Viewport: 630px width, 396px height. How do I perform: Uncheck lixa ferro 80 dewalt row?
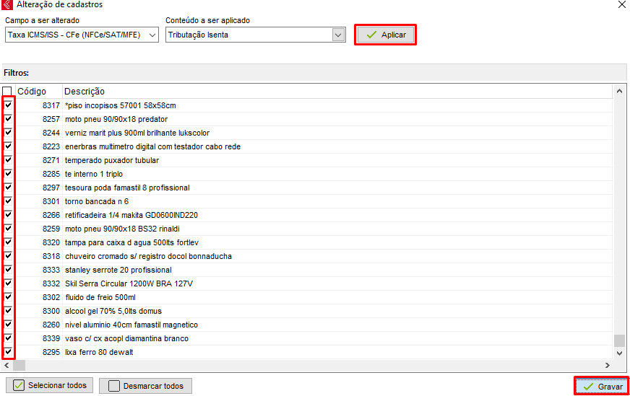[8, 352]
